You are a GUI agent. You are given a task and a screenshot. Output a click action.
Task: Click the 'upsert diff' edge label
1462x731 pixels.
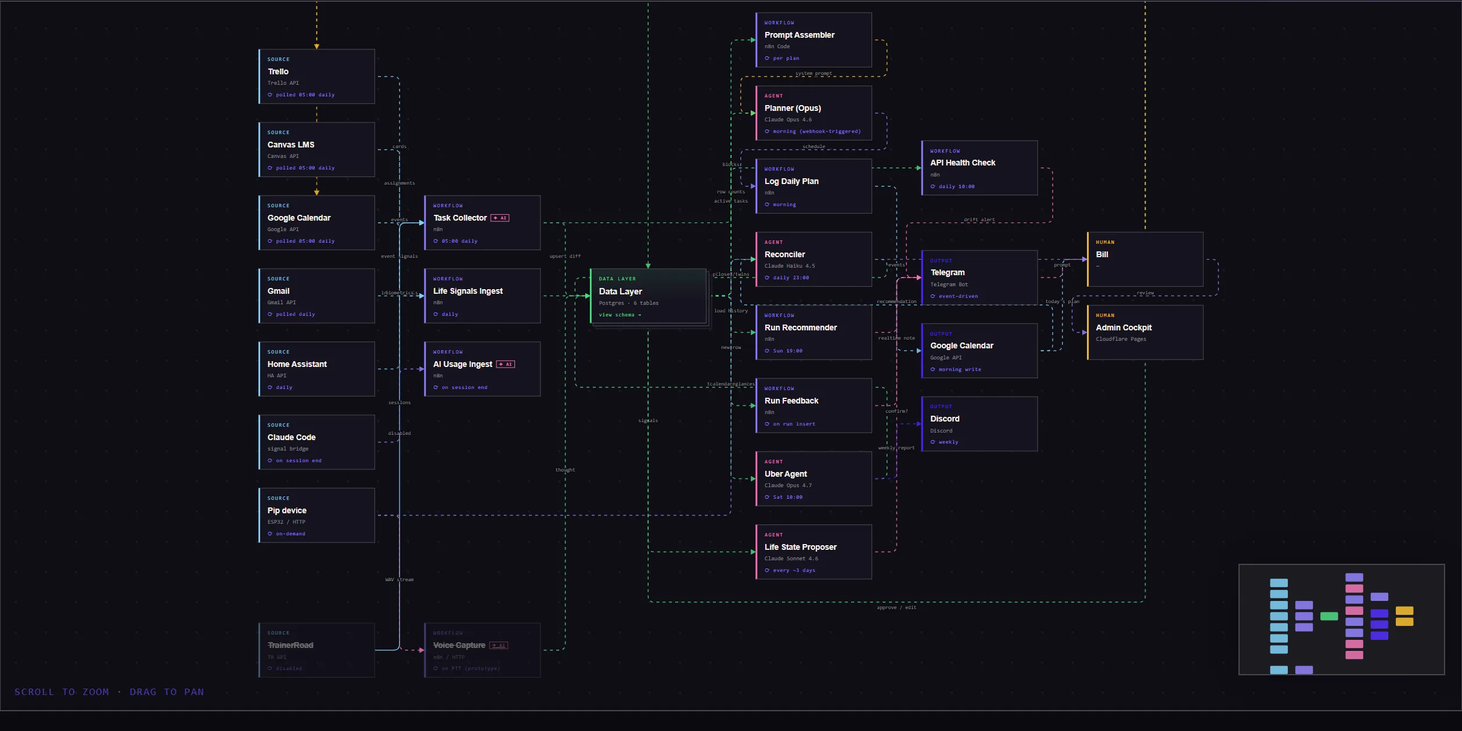[565, 256]
